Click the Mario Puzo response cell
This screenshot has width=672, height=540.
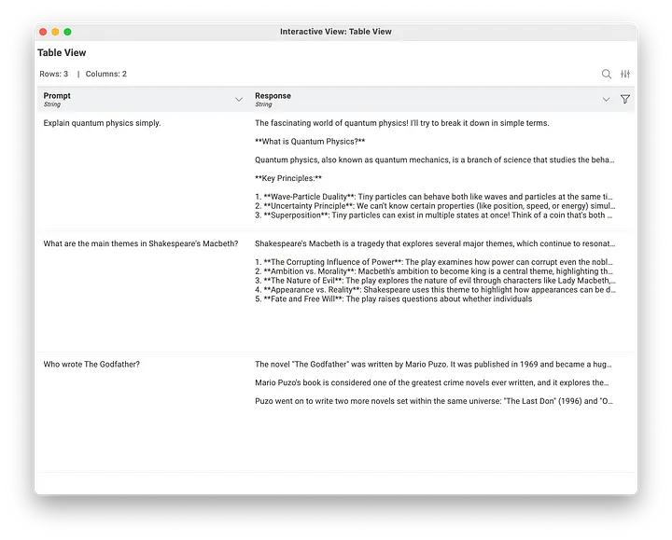tap(434, 382)
